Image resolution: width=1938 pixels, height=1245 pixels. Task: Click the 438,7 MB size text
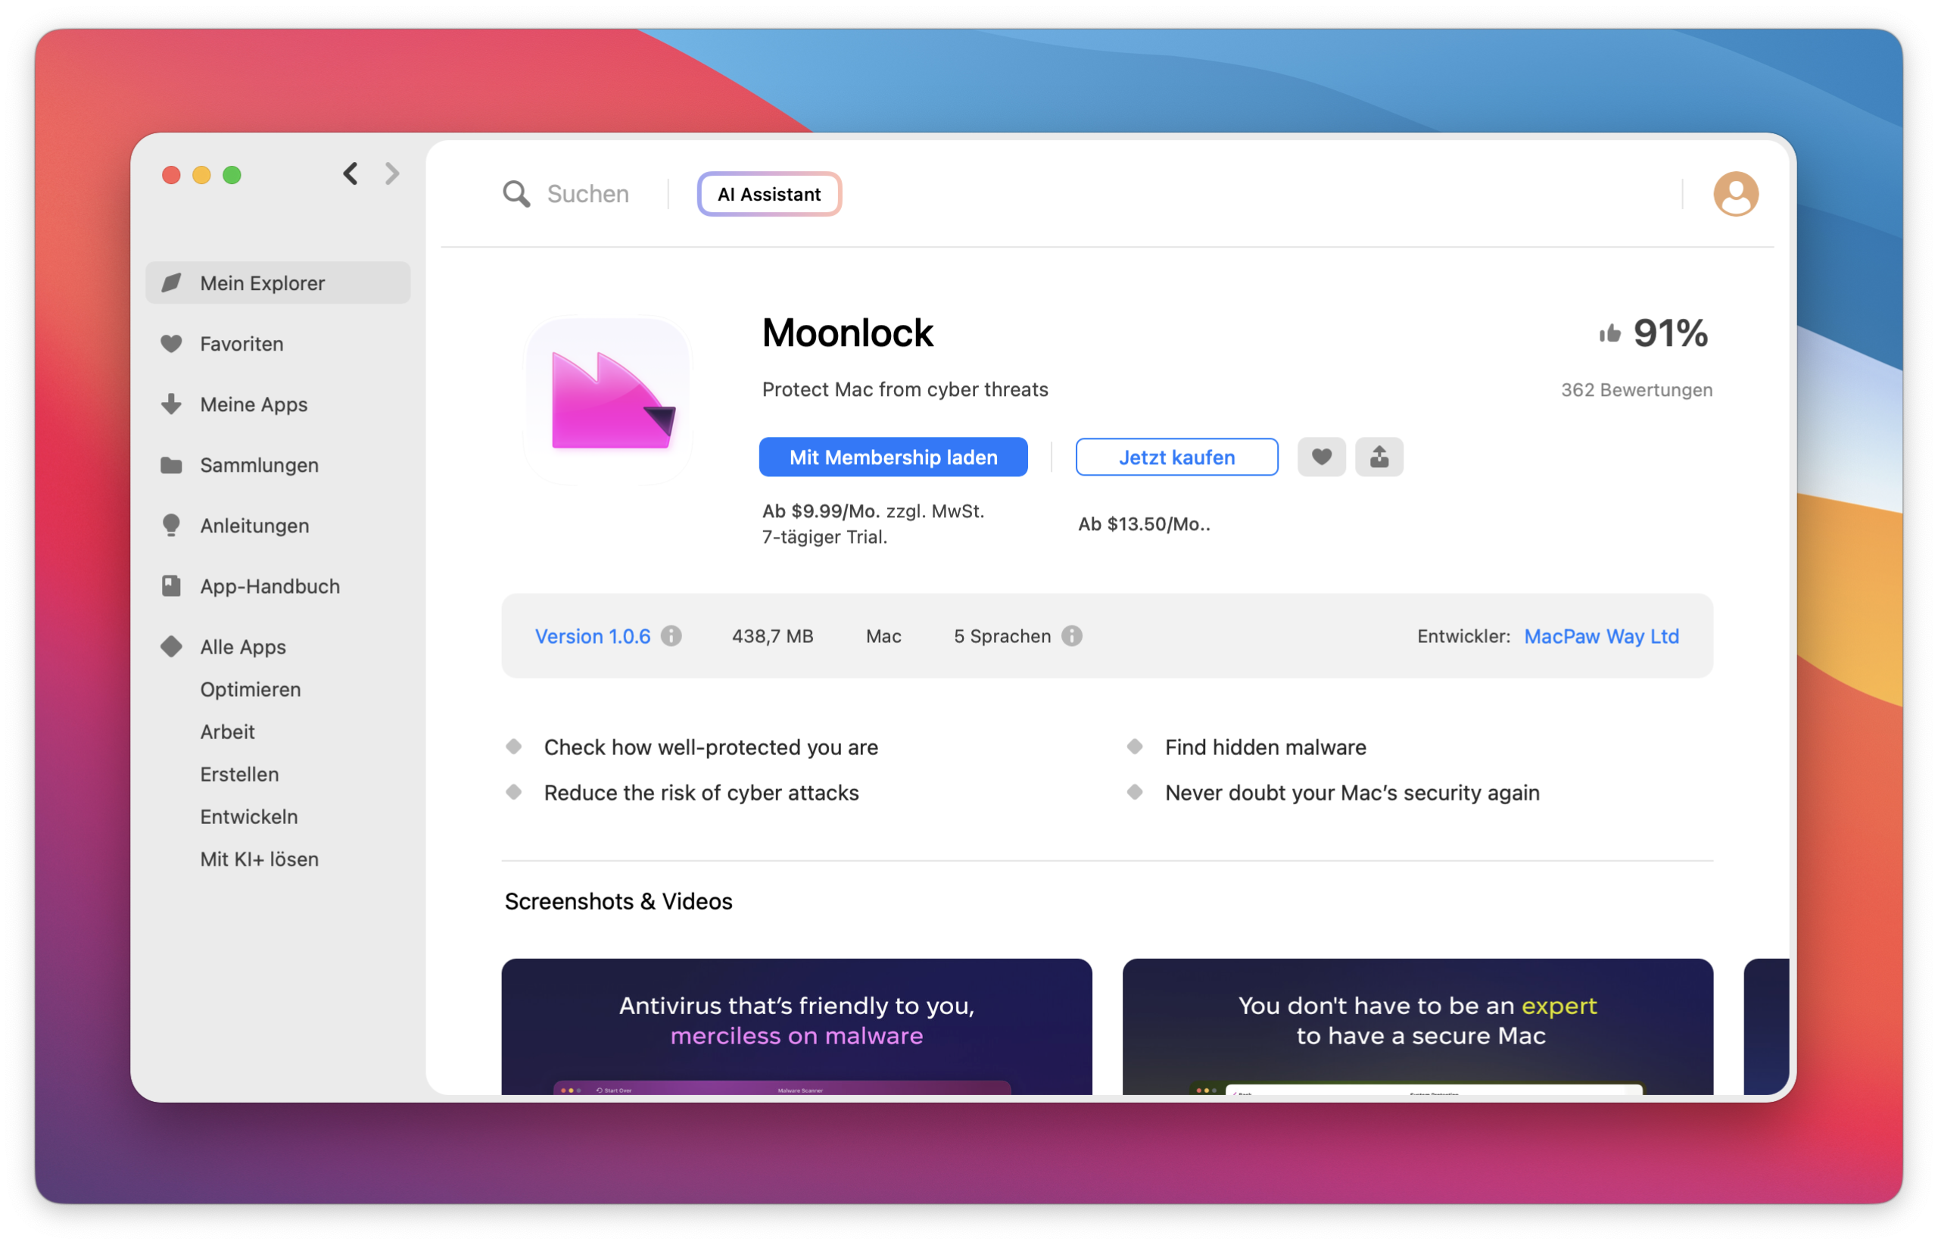coord(773,636)
